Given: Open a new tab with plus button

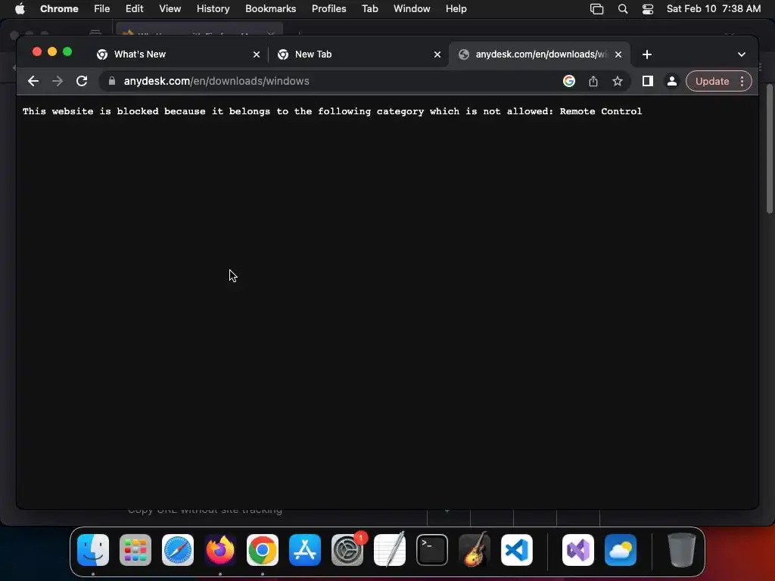Looking at the screenshot, I should (647, 54).
